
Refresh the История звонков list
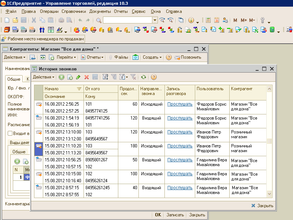coord(144,77)
